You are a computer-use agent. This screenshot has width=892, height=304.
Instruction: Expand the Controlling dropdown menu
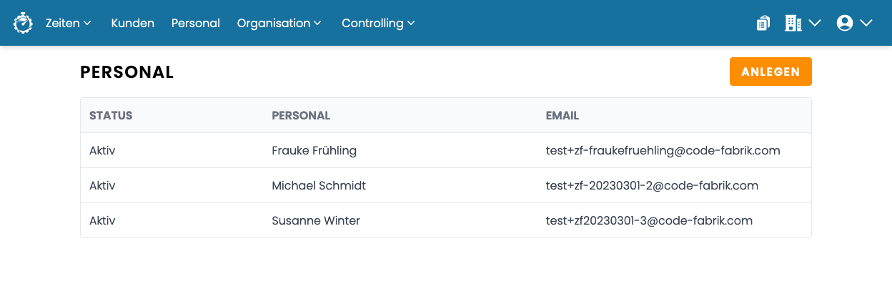pos(379,23)
